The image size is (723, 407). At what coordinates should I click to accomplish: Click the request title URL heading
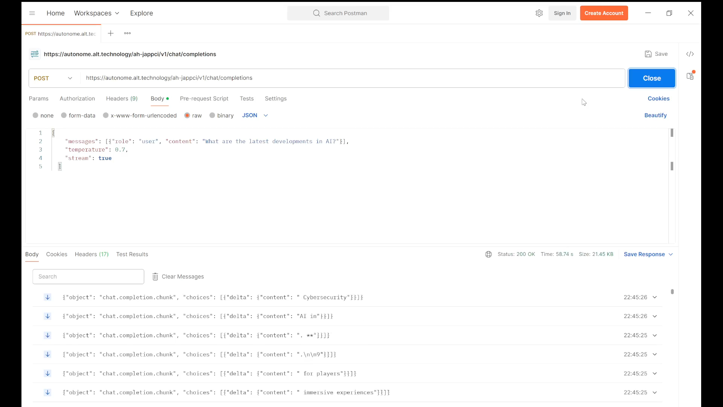coord(130,54)
